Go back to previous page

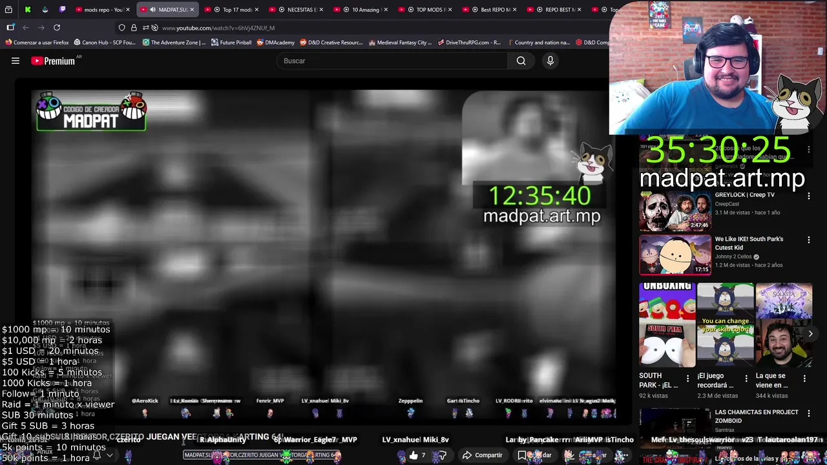(x=26, y=28)
